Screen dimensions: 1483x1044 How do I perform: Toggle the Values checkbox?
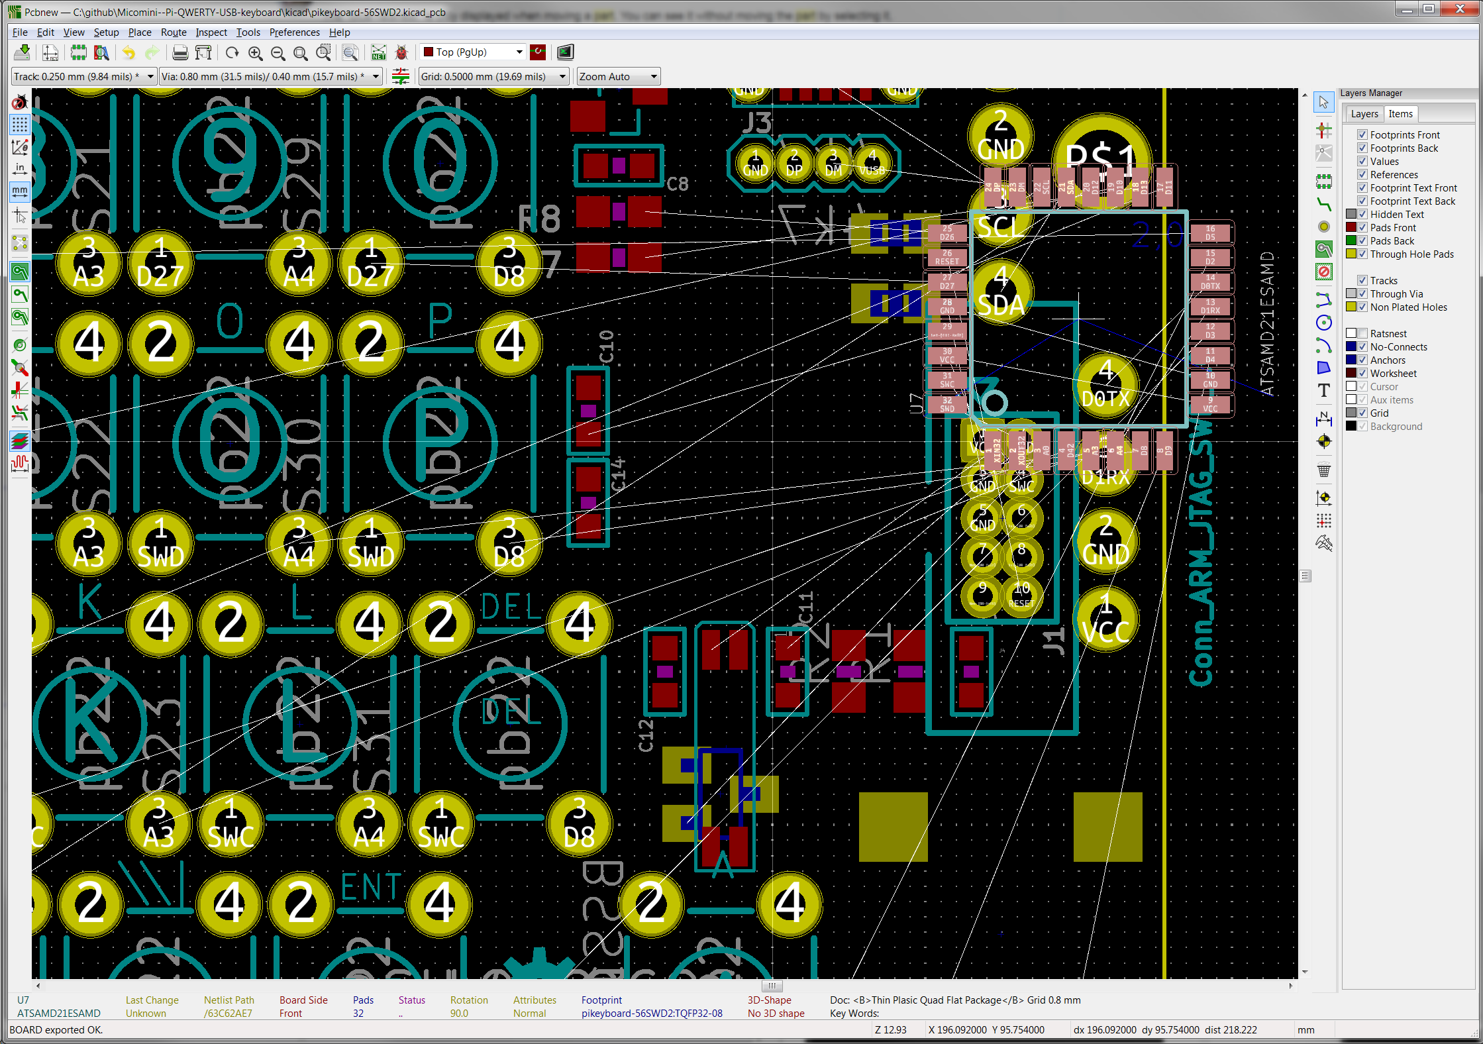click(x=1362, y=161)
